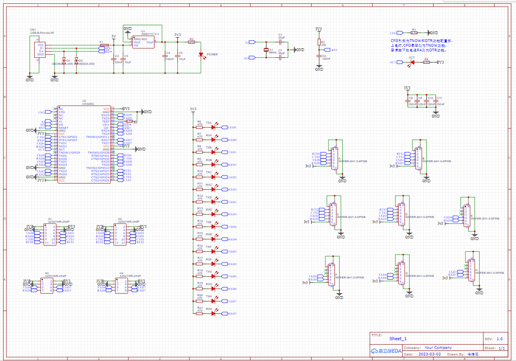Select WAFER connector labeled A

click(334, 158)
